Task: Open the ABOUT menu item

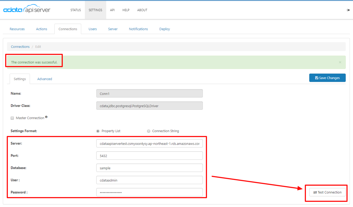Action: click(x=142, y=10)
